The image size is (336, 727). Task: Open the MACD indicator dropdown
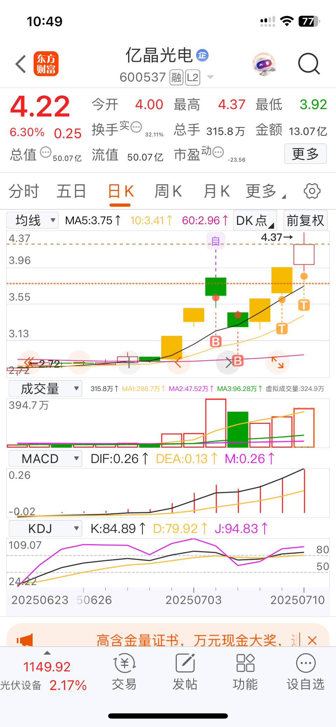pyautogui.click(x=45, y=458)
